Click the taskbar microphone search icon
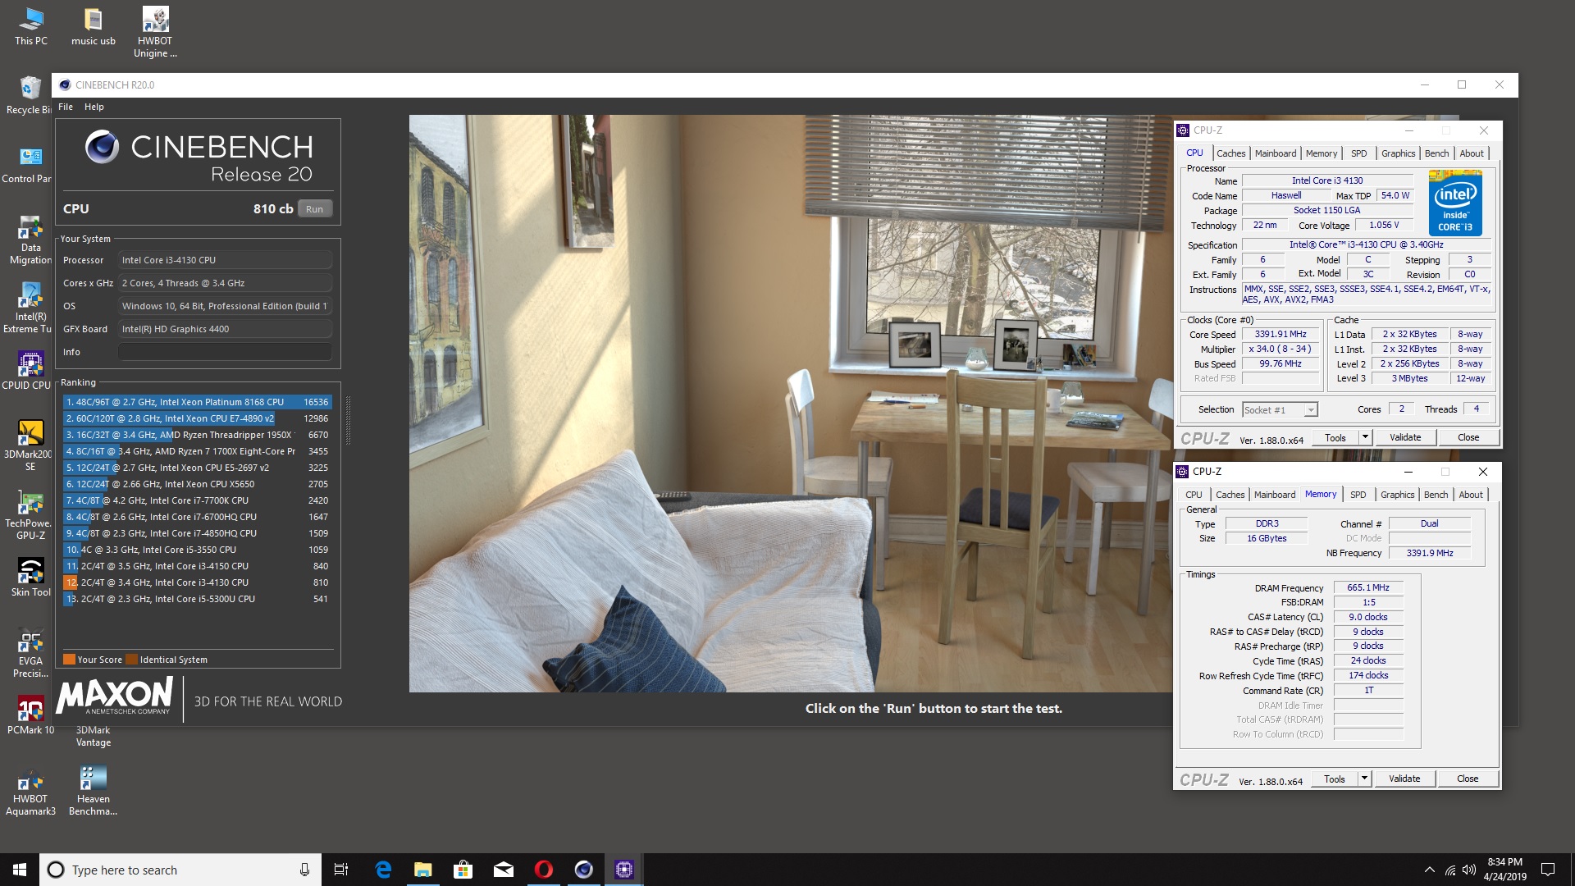Screen dimensions: 1575x886 pyautogui.click(x=304, y=870)
